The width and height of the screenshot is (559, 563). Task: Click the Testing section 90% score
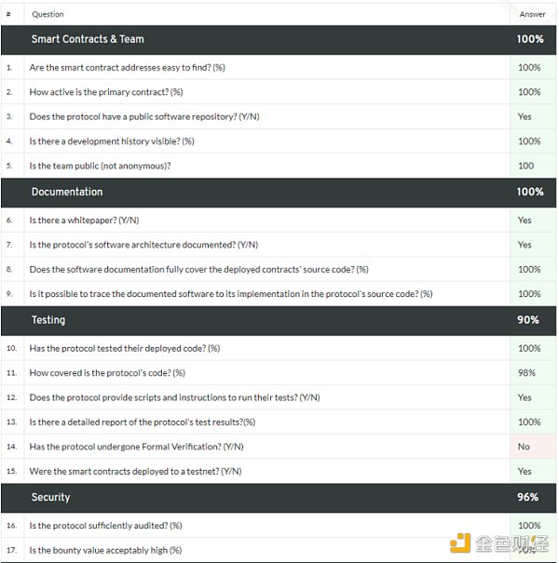point(528,320)
